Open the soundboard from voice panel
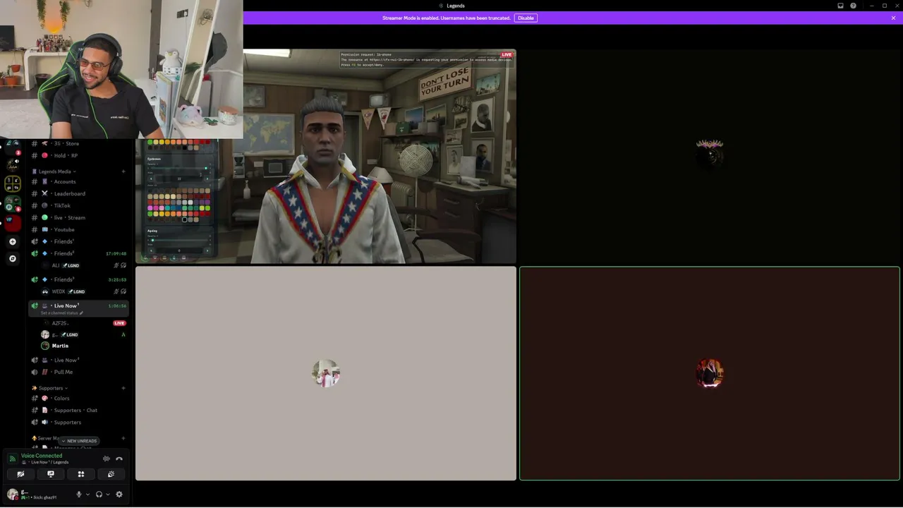This screenshot has height=508, width=903. (x=111, y=474)
